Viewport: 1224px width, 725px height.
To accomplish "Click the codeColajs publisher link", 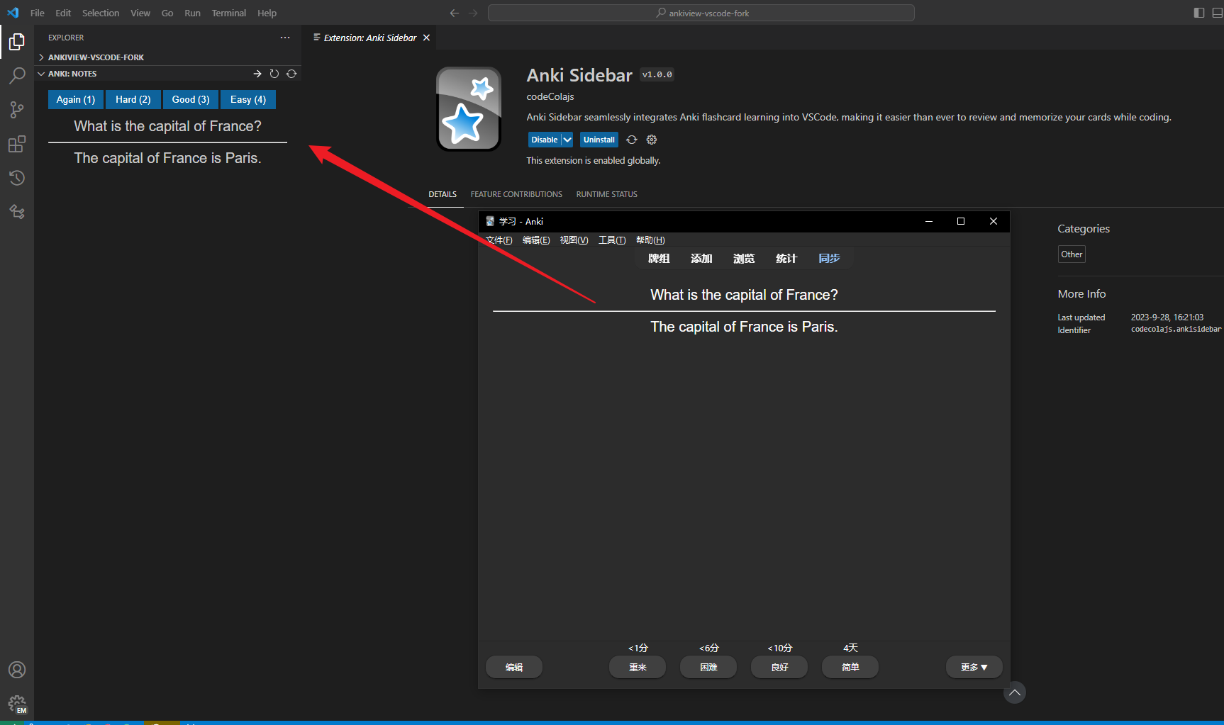I will pyautogui.click(x=550, y=96).
